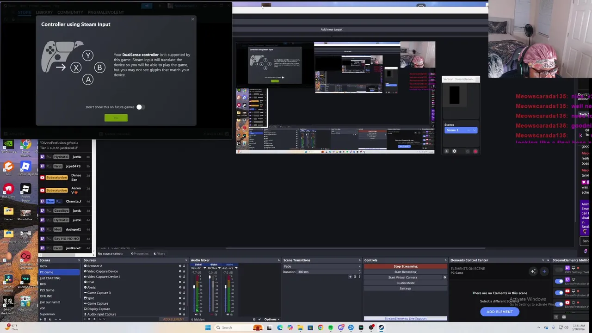
Task: Add a new source with plus icon
Action: [85, 319]
